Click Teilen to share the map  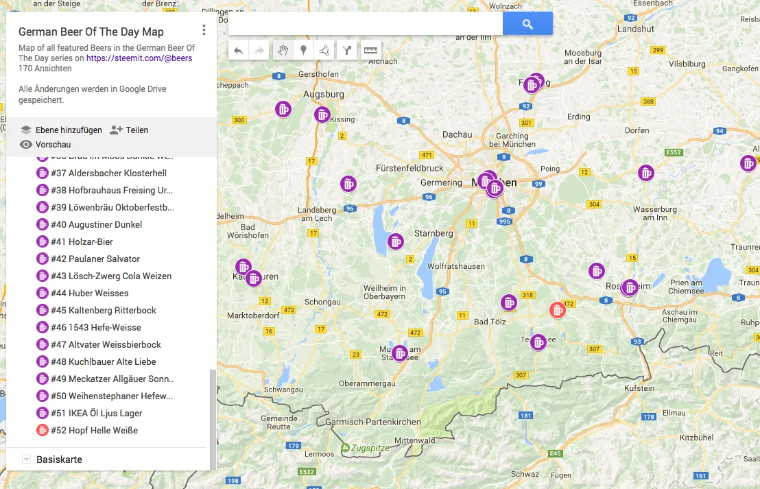(x=129, y=130)
